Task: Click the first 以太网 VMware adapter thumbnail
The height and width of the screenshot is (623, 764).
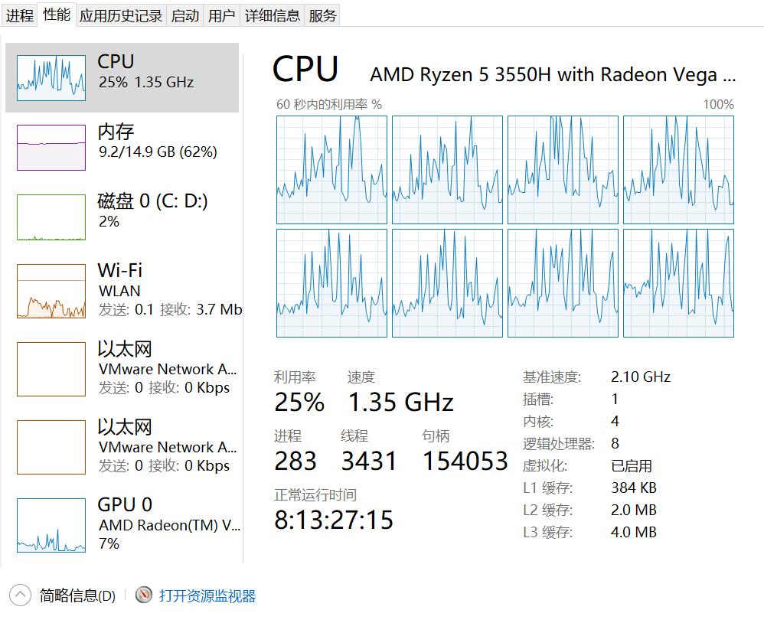Action: [x=51, y=369]
